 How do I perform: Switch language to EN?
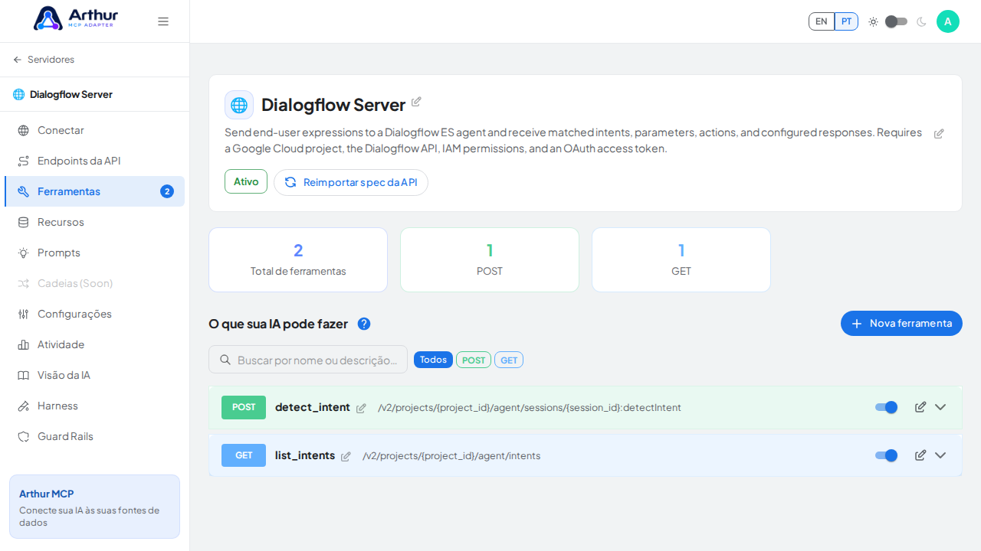coord(822,21)
